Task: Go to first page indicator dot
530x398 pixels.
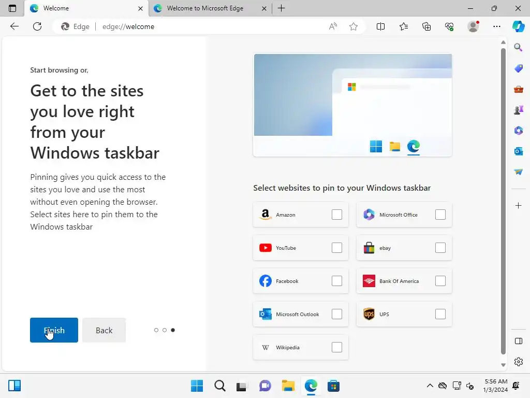Action: [156, 330]
